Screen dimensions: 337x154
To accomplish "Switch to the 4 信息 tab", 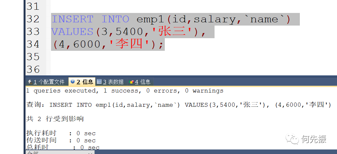I will (140, 82).
